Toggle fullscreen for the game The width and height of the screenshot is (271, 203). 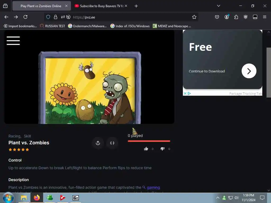(112, 143)
